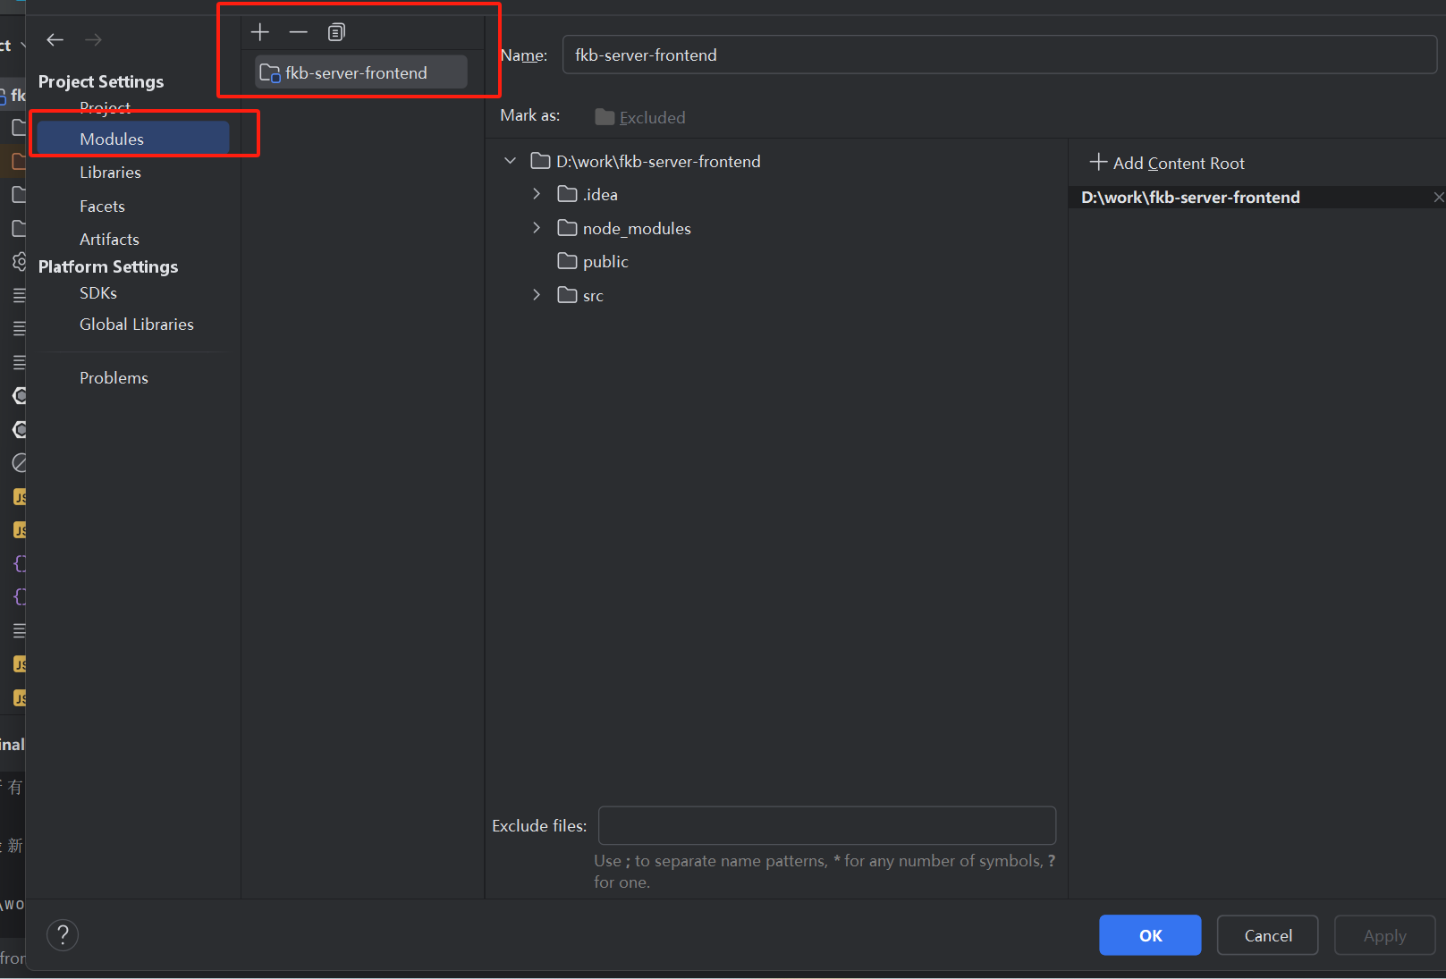Click the Exclude files input field
The height and width of the screenshot is (979, 1446).
coord(826,825)
